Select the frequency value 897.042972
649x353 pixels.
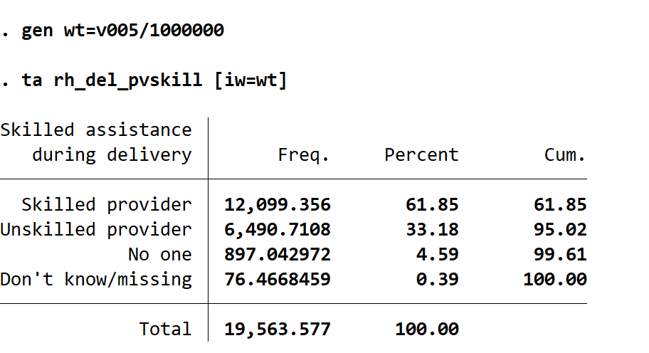(x=278, y=255)
